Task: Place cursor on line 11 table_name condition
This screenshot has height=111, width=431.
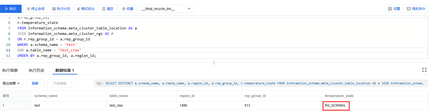Action: click(49, 50)
